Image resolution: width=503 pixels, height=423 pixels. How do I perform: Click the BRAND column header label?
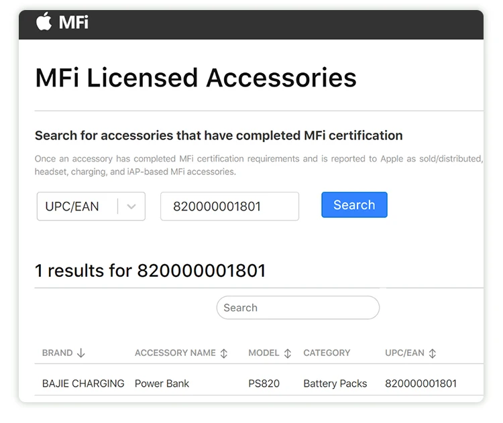57,353
